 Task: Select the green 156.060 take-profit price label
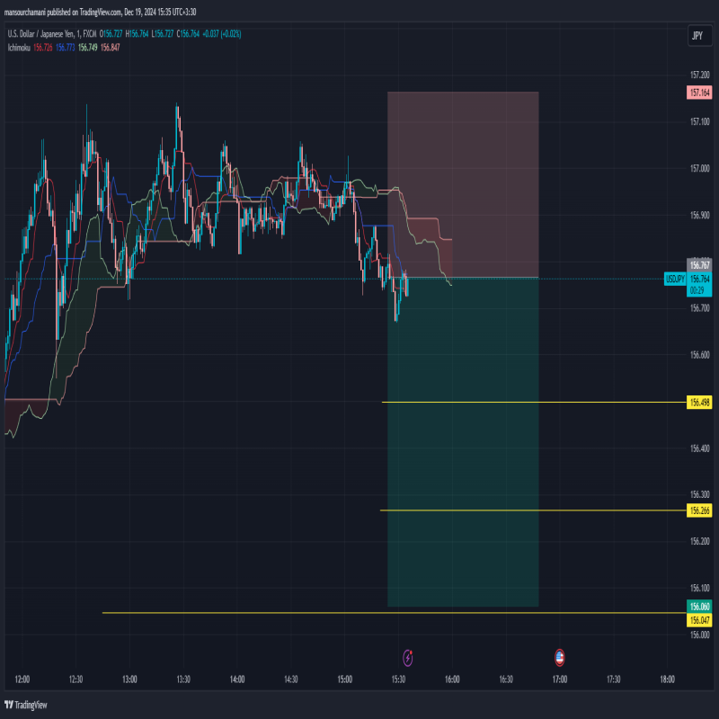[698, 607]
